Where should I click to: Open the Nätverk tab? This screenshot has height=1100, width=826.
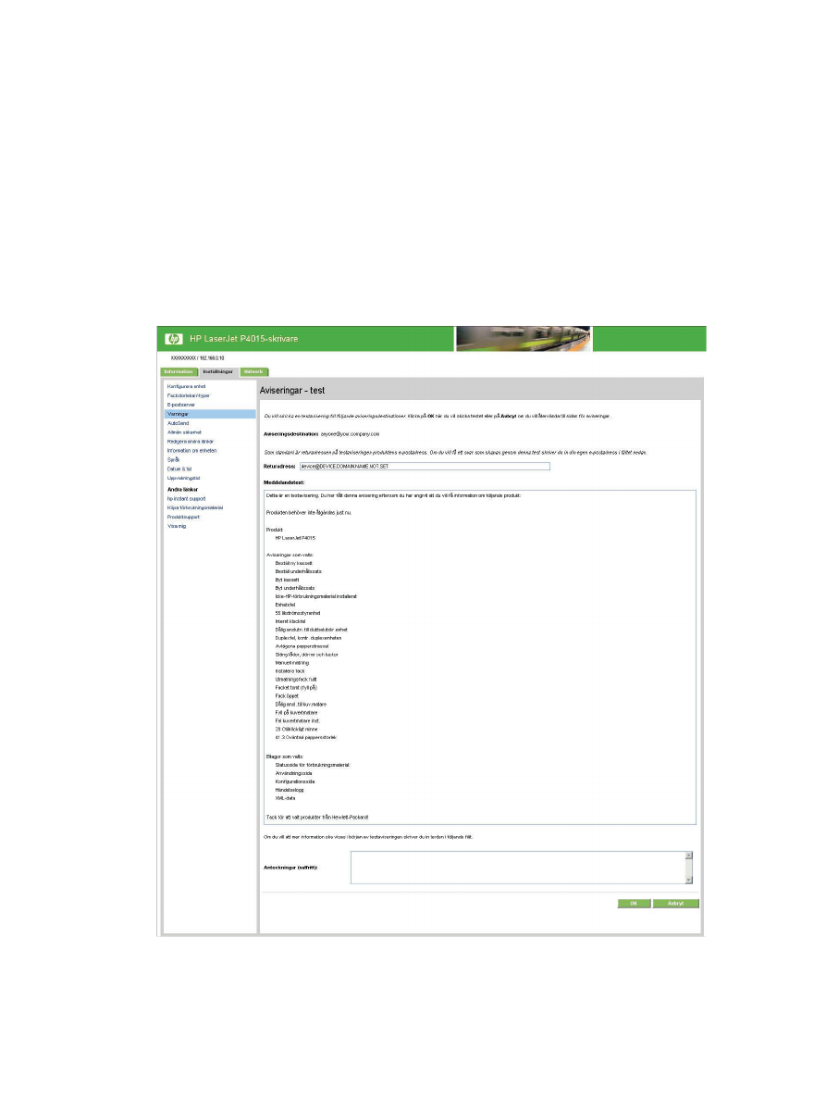click(253, 372)
